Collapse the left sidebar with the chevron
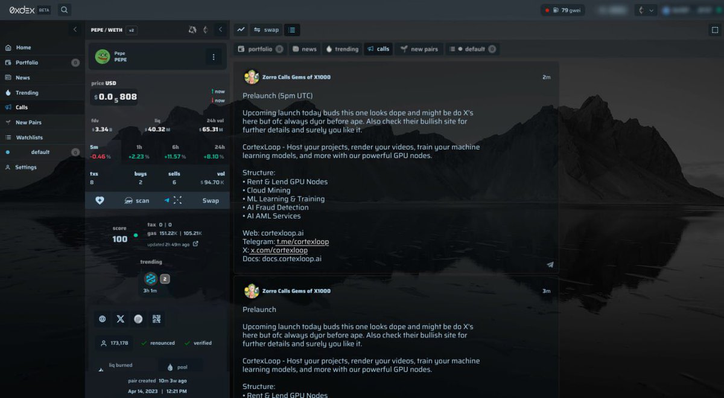This screenshot has width=724, height=398. coord(75,29)
